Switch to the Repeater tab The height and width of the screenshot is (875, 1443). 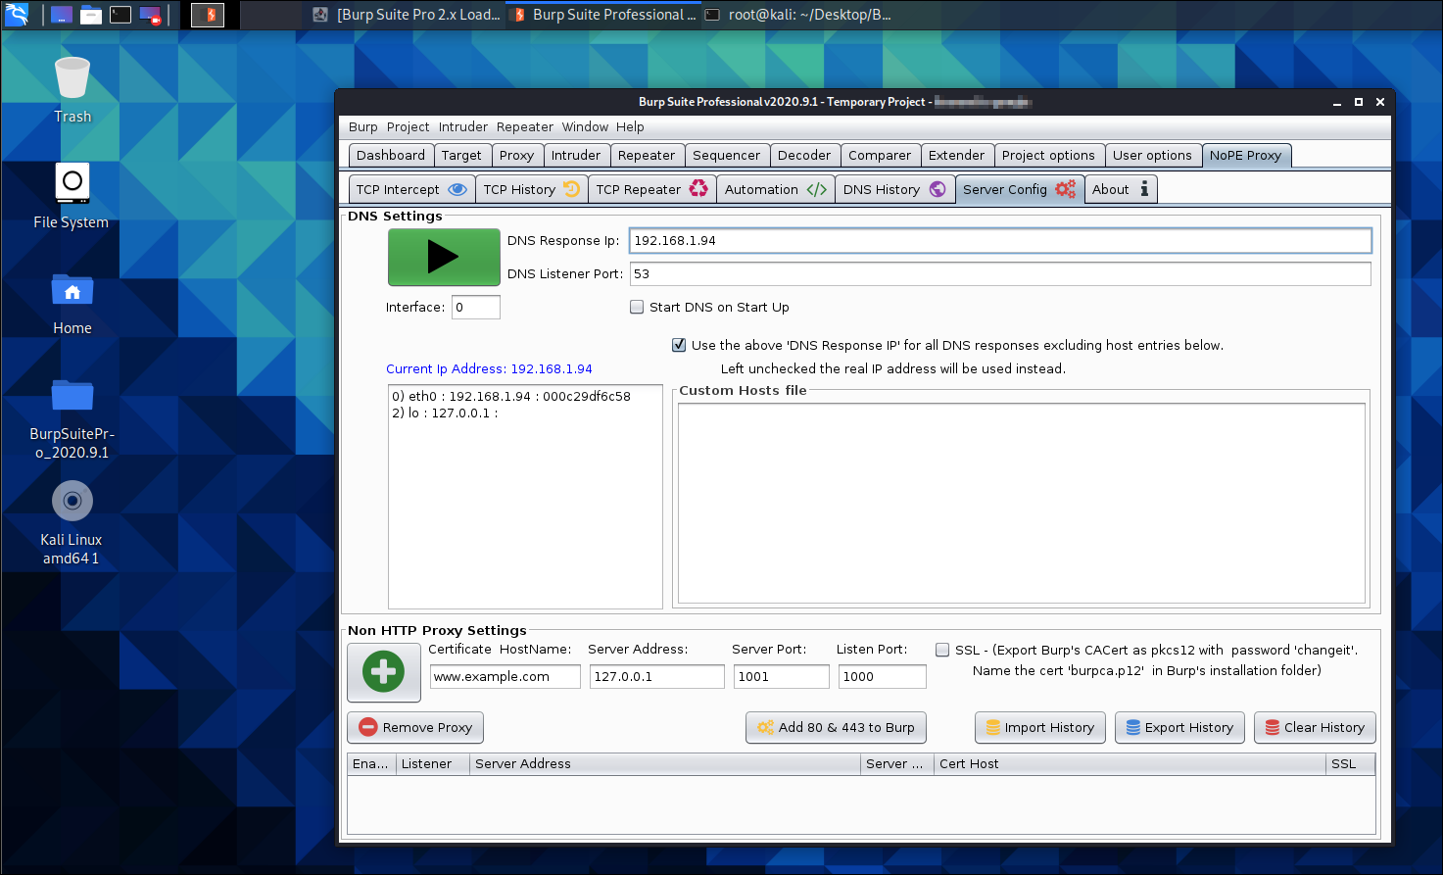tap(647, 155)
